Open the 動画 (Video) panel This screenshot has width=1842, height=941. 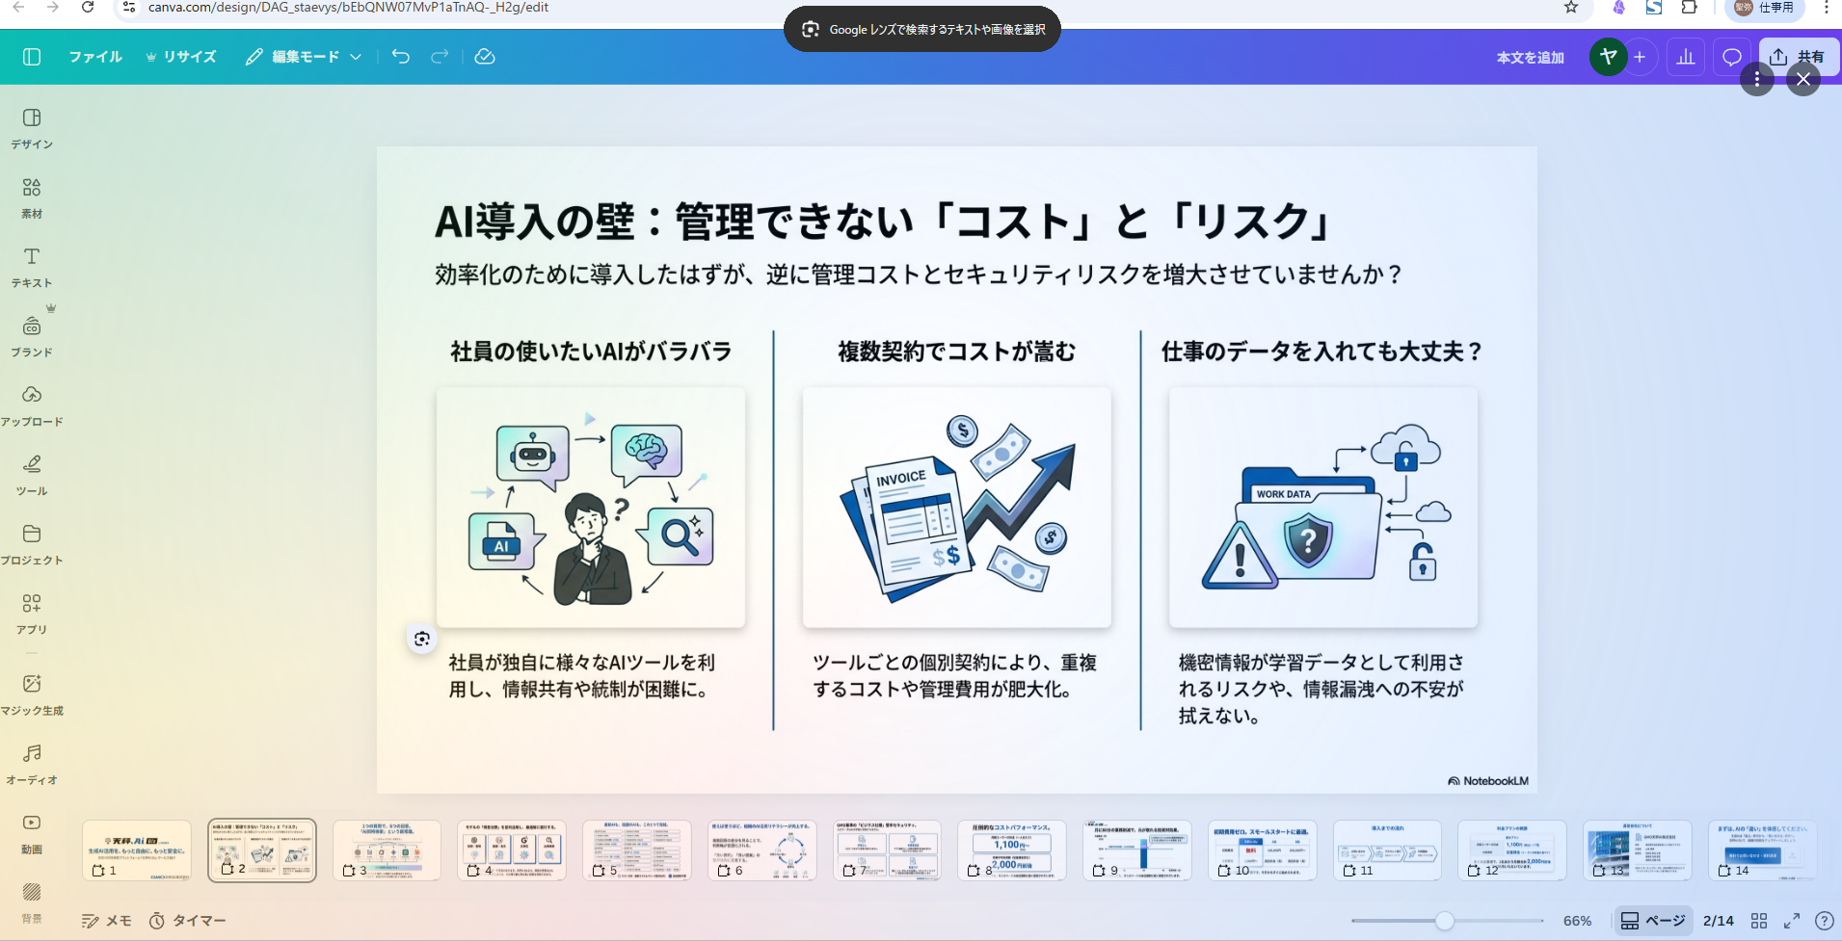[32, 830]
